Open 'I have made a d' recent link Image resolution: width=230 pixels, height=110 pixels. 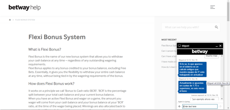point(169,62)
